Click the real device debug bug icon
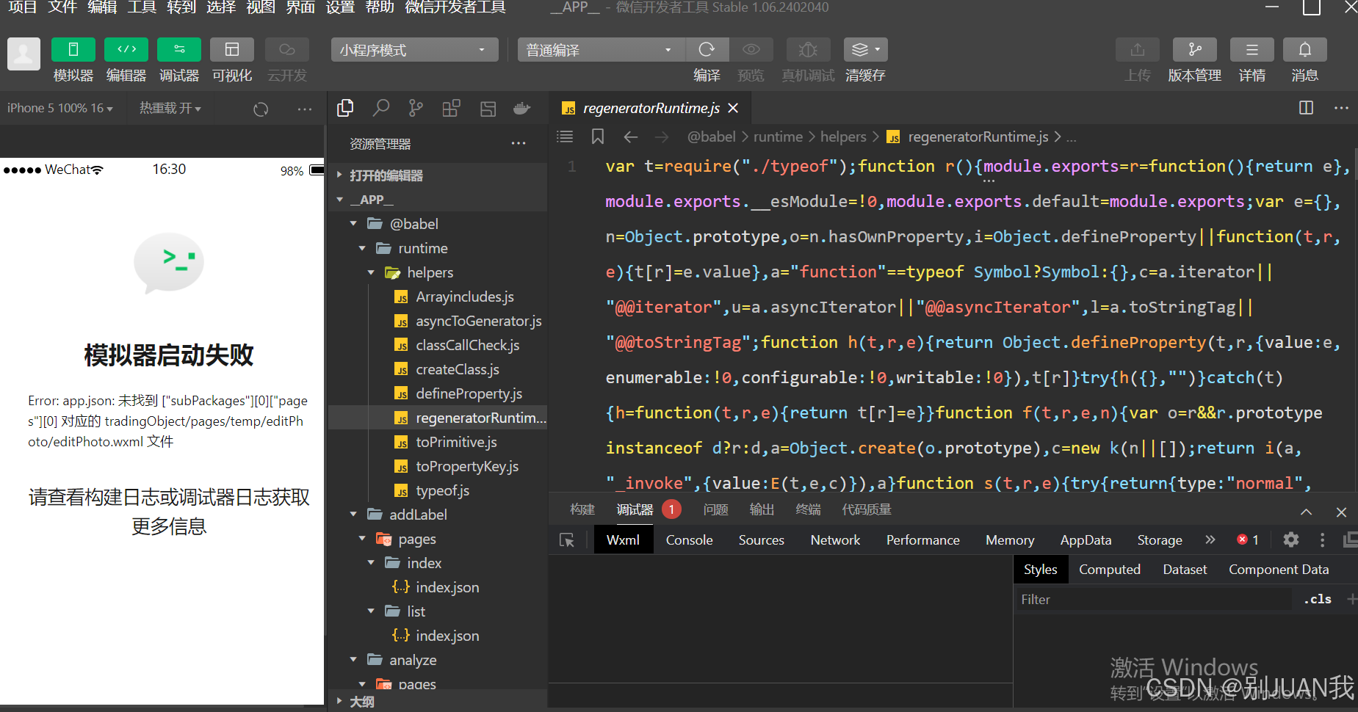This screenshot has width=1358, height=712. pyautogui.click(x=808, y=50)
